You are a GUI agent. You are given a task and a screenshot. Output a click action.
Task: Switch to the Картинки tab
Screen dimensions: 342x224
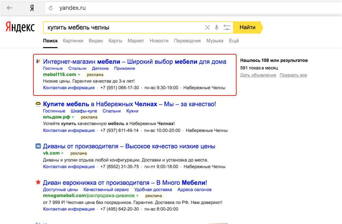[73, 41]
